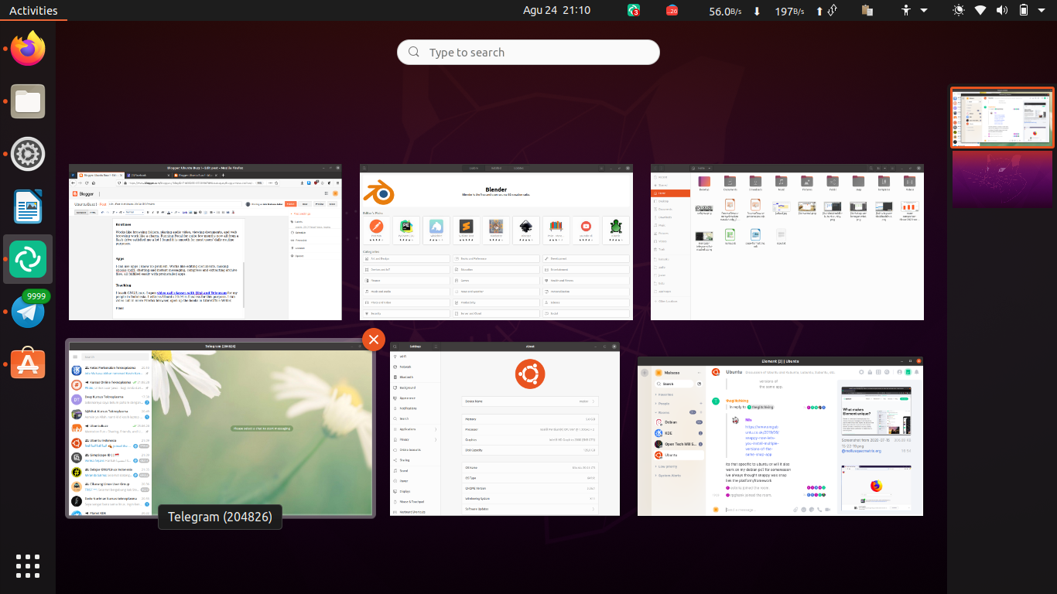The width and height of the screenshot is (1057, 594).
Task: Expand Applications in the Settings sidebar
Action: click(408, 429)
